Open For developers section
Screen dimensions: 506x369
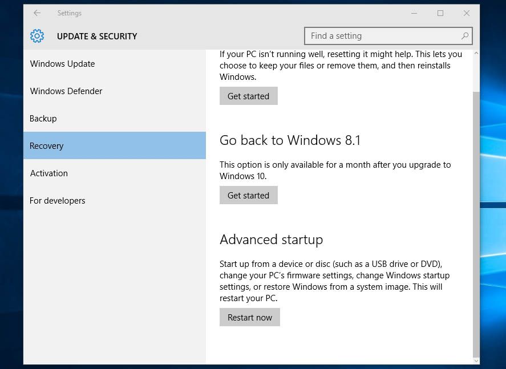pos(115,201)
